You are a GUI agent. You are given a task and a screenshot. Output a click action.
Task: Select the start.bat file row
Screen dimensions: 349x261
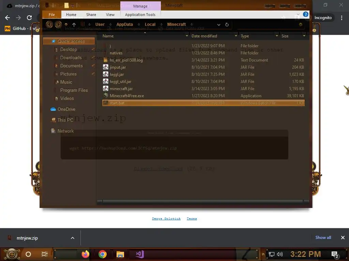[203, 103]
